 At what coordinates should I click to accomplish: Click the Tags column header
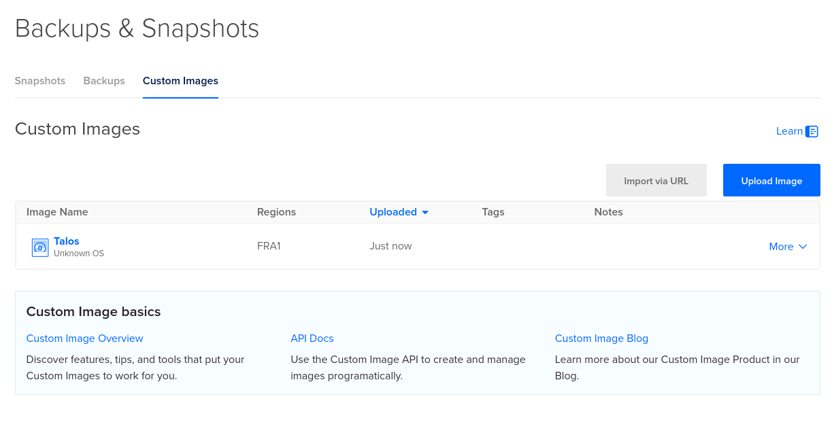(x=493, y=212)
